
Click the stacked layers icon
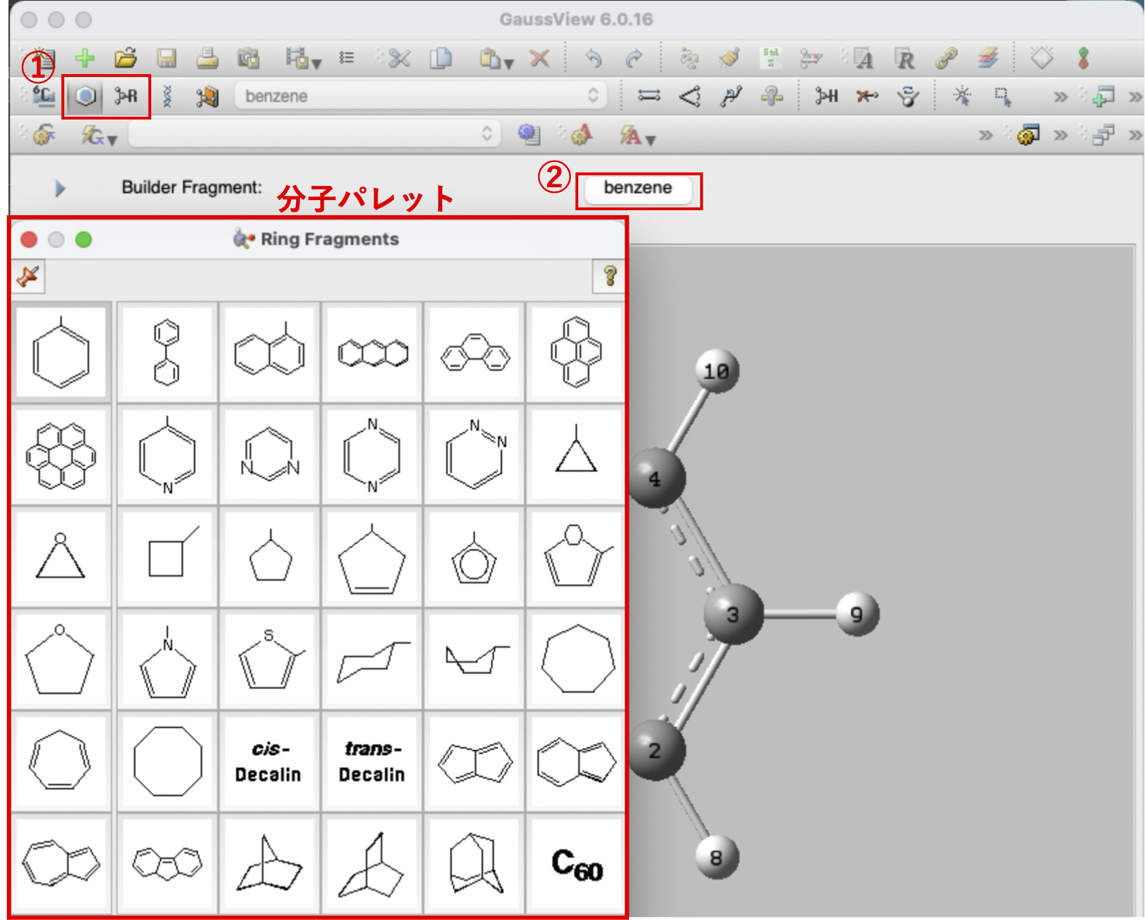[988, 59]
